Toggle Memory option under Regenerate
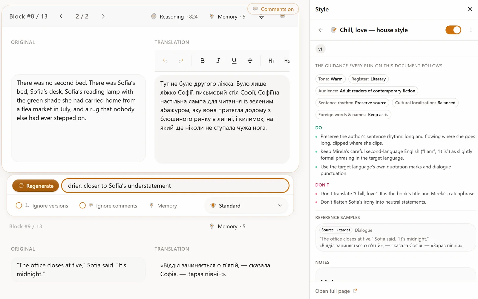The width and height of the screenshot is (478, 299). click(x=163, y=206)
